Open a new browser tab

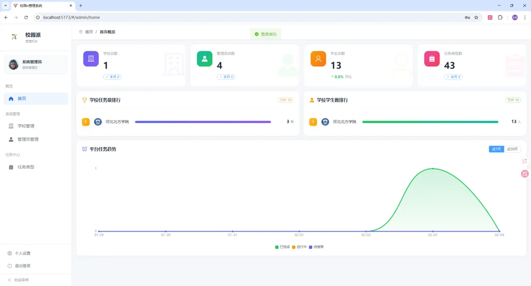tap(81, 5)
